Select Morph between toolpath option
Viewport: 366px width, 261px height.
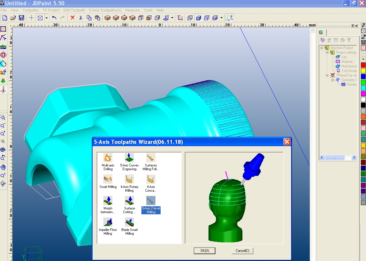pos(108,205)
